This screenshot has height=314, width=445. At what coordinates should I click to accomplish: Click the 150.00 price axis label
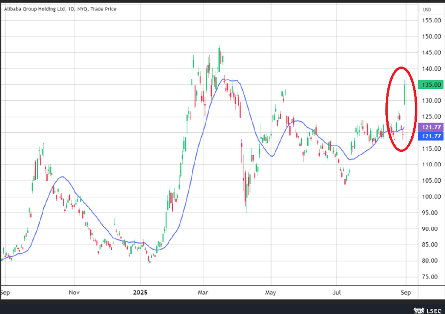431,36
